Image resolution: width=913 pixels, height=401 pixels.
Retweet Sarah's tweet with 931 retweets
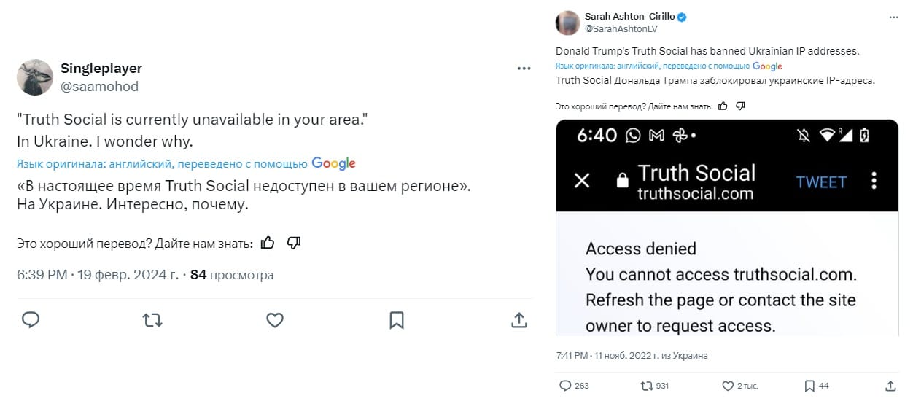point(654,385)
